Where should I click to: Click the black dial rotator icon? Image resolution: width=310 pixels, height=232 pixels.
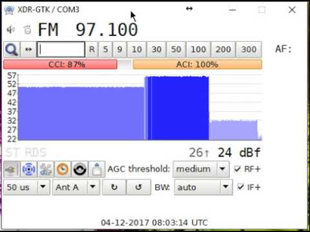pyautogui.click(x=79, y=169)
